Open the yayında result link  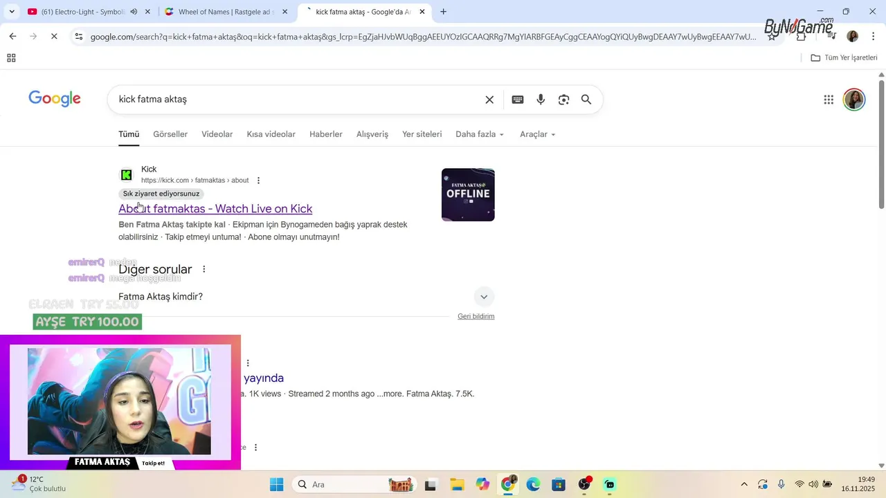264,378
